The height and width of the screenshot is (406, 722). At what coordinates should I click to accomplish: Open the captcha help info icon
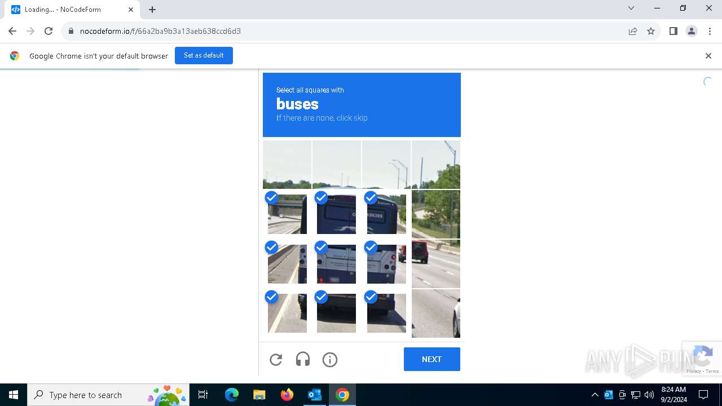[330, 359]
